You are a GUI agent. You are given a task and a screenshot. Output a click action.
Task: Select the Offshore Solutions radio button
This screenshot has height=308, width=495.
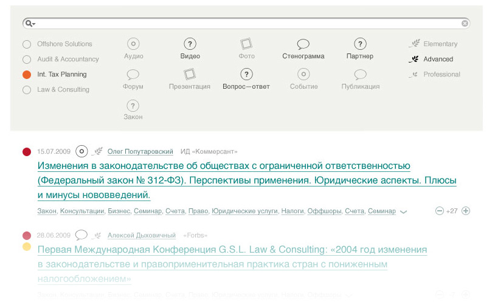point(27,44)
